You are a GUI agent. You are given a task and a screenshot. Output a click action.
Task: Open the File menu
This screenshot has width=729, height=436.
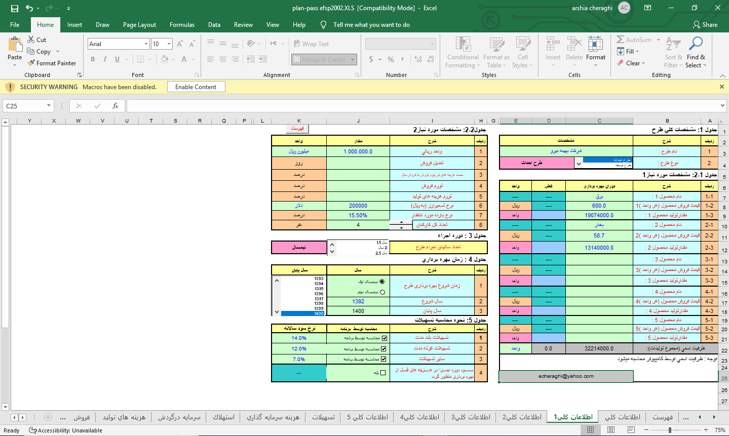click(x=15, y=25)
